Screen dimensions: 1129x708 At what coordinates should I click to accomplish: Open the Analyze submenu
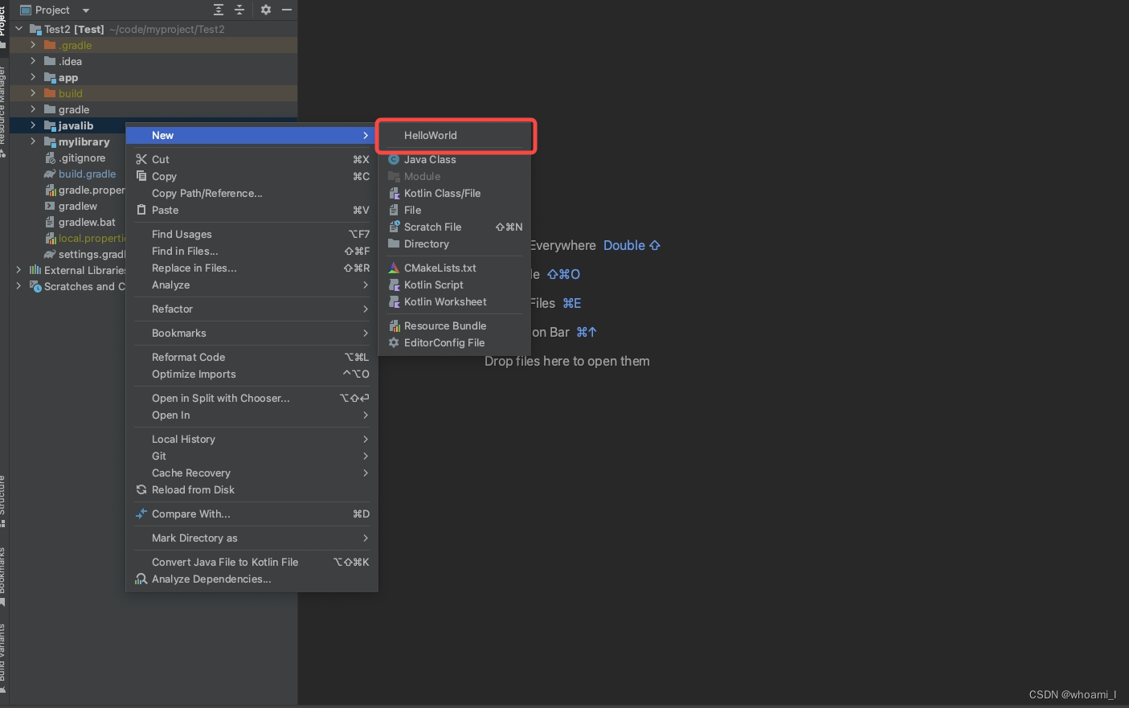(252, 284)
